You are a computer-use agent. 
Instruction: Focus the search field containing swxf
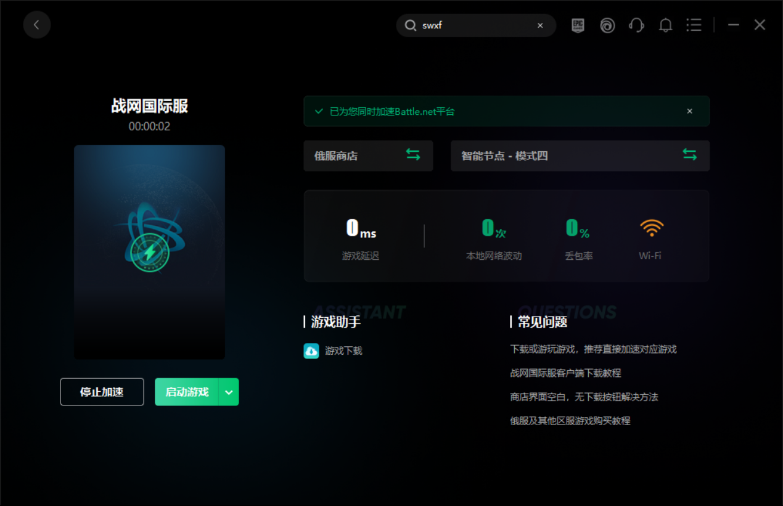tap(476, 25)
